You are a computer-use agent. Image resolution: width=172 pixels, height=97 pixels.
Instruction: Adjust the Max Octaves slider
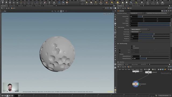tap(154, 34)
